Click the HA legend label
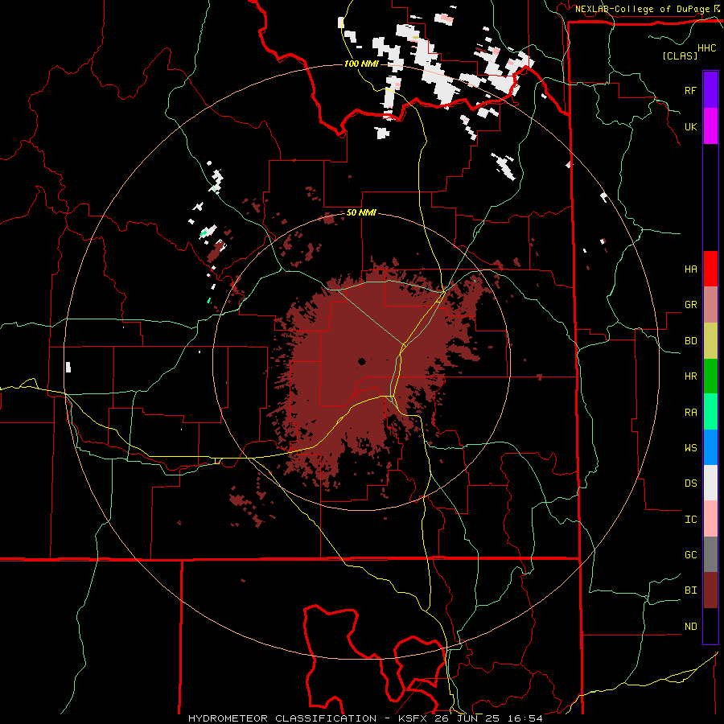Viewport: 724px width, 724px height. tap(690, 269)
